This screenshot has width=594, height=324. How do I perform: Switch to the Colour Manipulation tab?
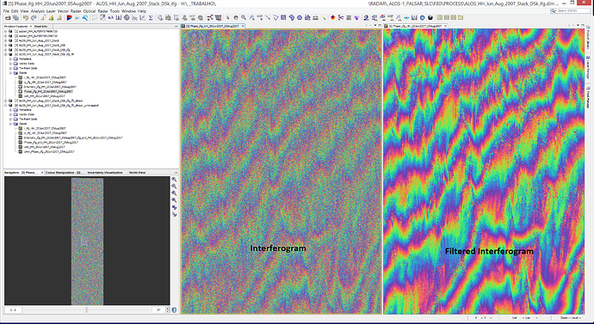coord(64,173)
